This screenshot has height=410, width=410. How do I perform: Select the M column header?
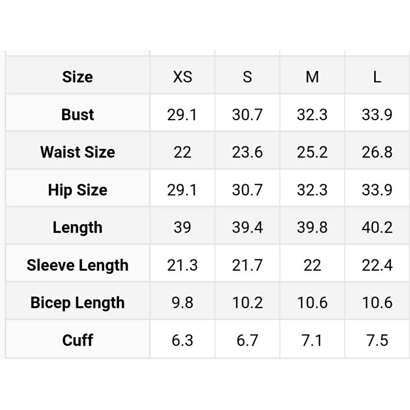coord(312,77)
